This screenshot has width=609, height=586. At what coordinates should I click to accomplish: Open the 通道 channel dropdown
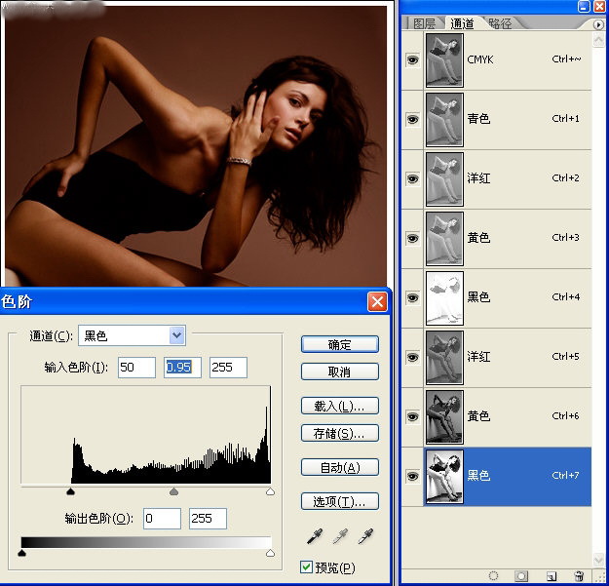pyautogui.click(x=176, y=335)
